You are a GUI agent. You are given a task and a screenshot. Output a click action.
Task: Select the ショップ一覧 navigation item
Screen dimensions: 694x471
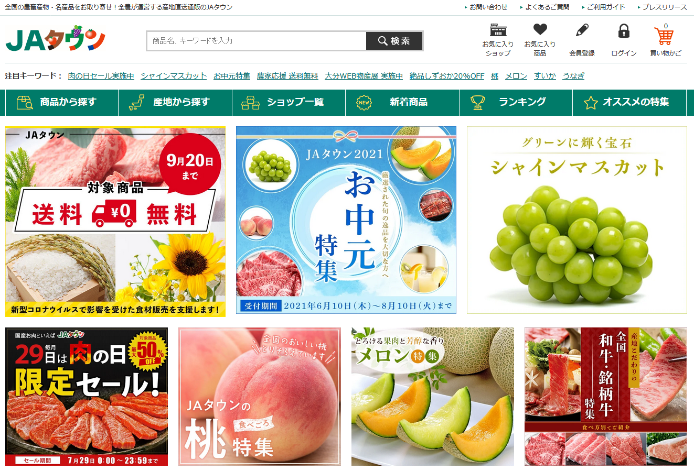(x=289, y=102)
